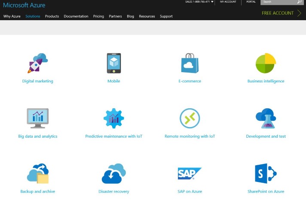Image resolution: width=306 pixels, height=206 pixels.
Task: Open the E-commerce link
Action: pos(190,81)
